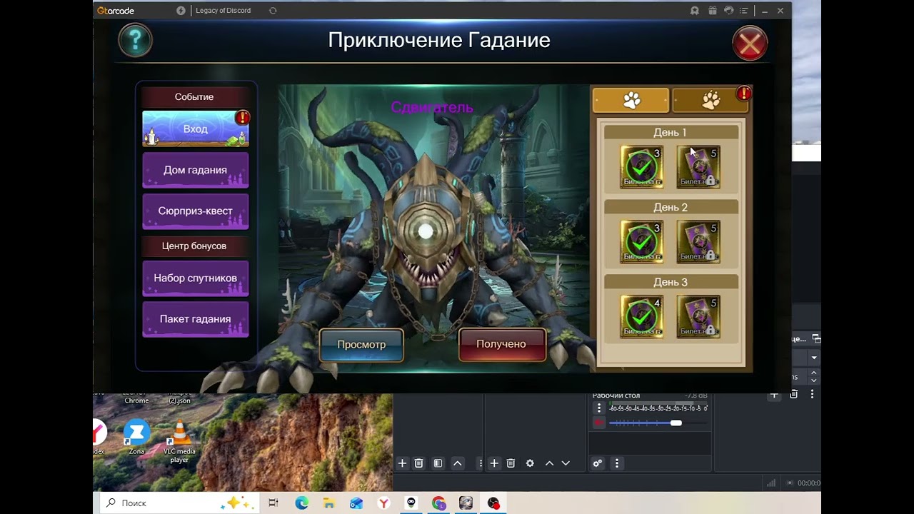Select День 3 claimed ticket reward
The image size is (914, 514).
point(642,316)
